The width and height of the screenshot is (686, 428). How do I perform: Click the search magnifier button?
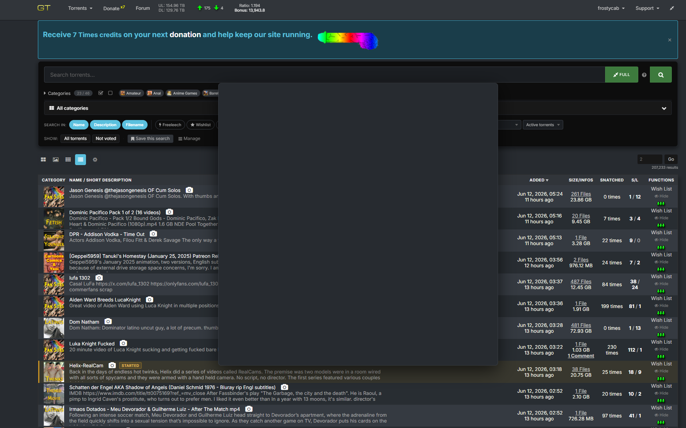(660, 75)
